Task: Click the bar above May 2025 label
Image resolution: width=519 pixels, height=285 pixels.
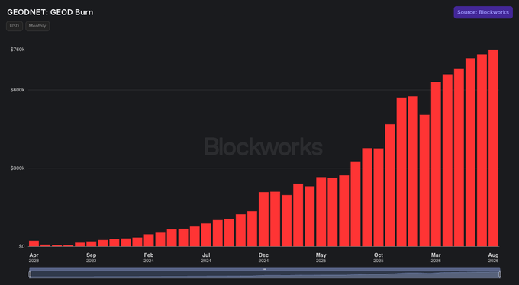Action: [x=321, y=212]
